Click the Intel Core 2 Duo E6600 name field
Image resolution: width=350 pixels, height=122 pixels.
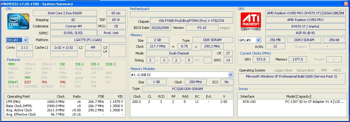pos(65,13)
